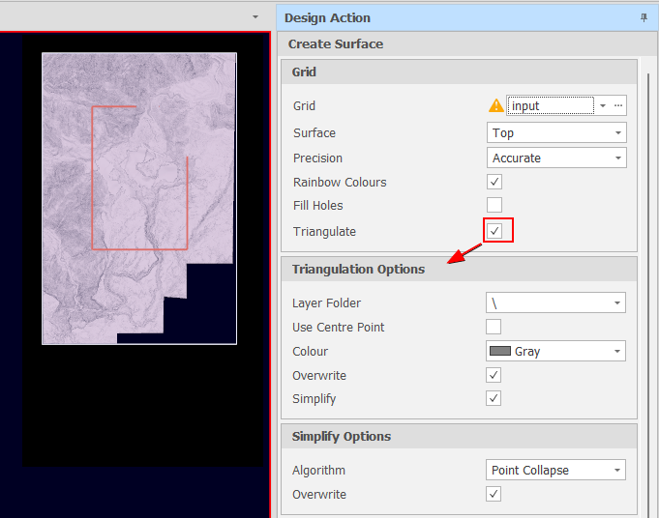This screenshot has width=659, height=518.
Task: Expand the Grid input dropdown arrow
Action: (603, 105)
